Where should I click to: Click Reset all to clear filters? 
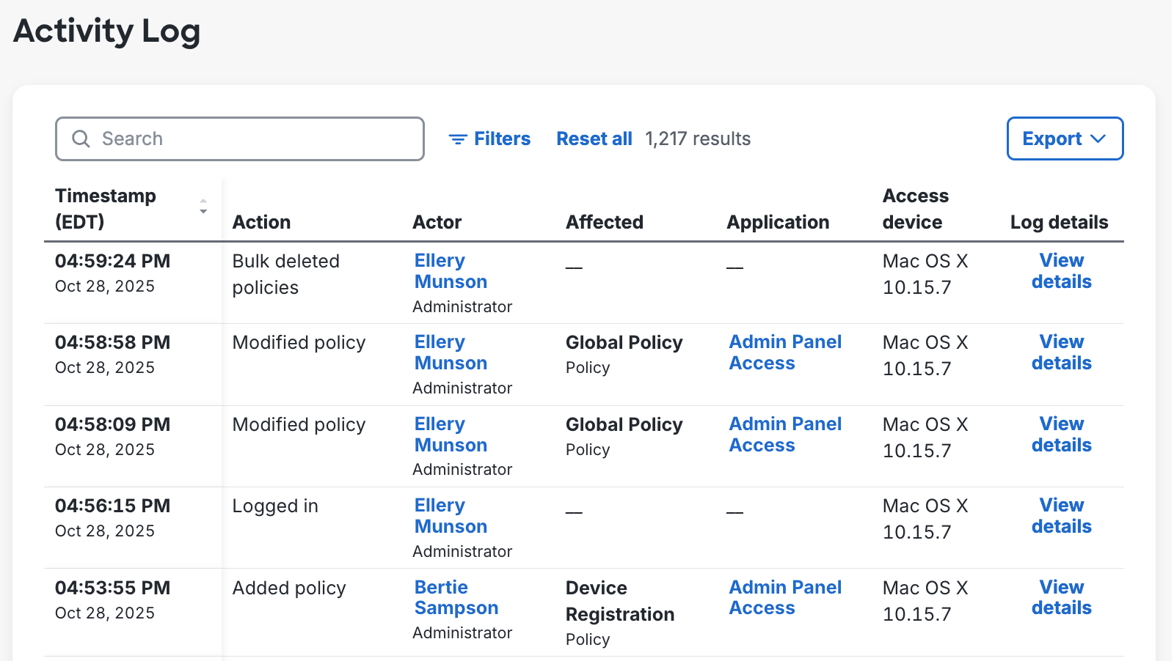click(x=594, y=139)
